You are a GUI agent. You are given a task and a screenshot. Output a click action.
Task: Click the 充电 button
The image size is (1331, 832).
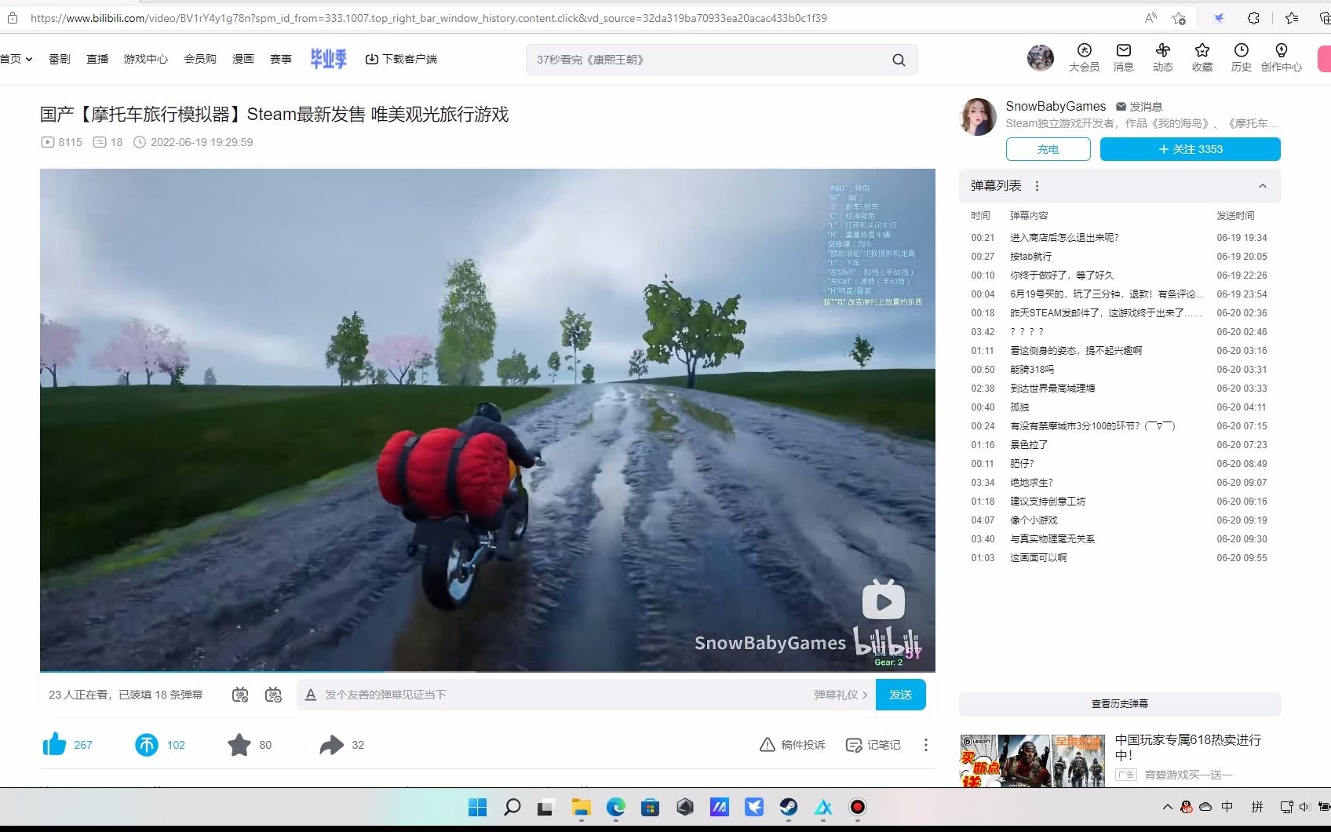pyautogui.click(x=1048, y=149)
